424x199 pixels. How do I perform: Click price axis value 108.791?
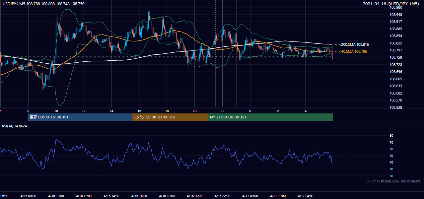click(395, 50)
